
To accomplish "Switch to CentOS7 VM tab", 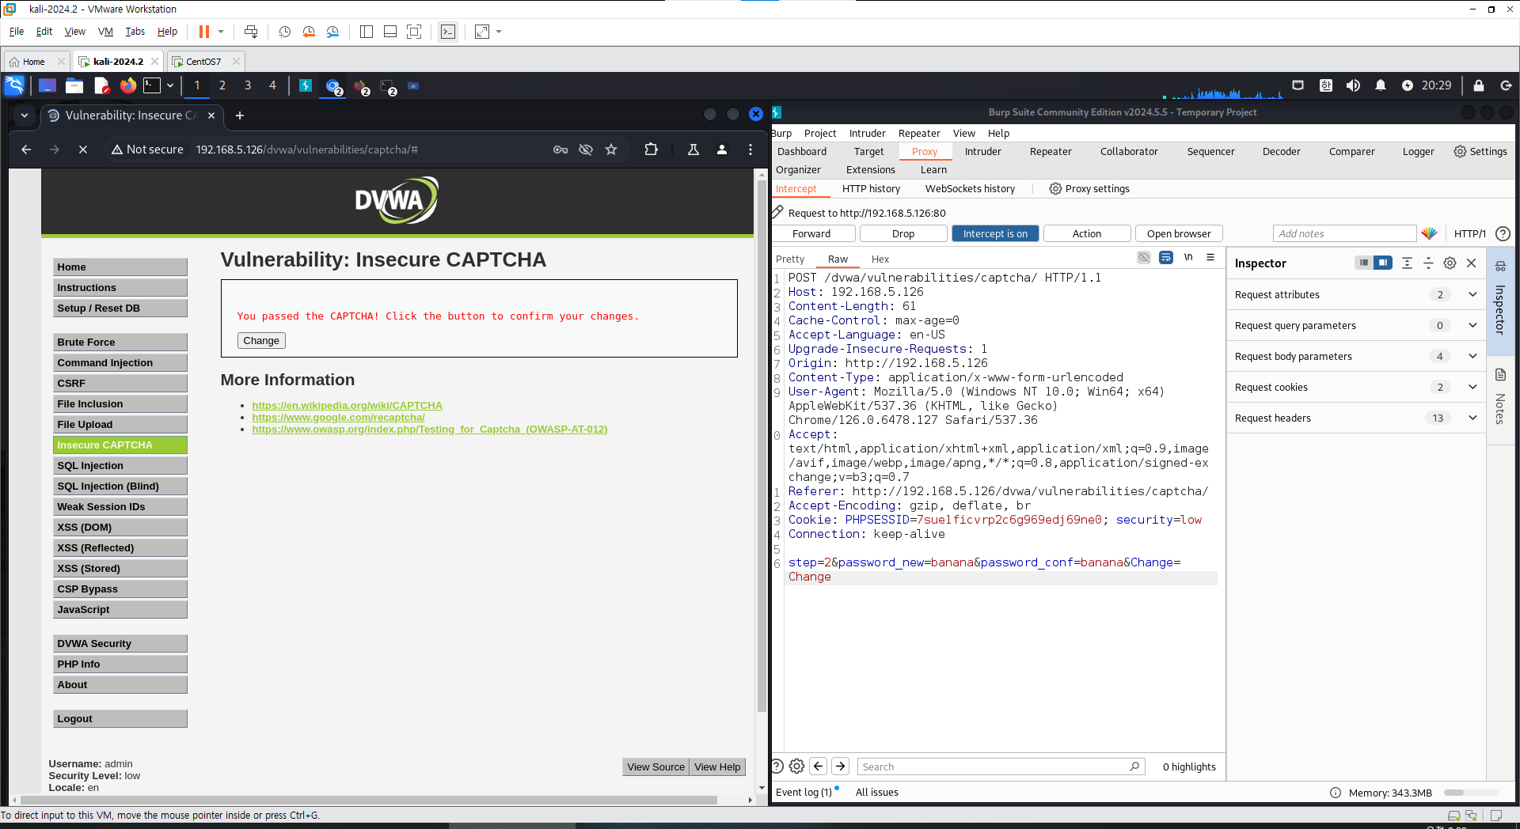I will pos(203,61).
